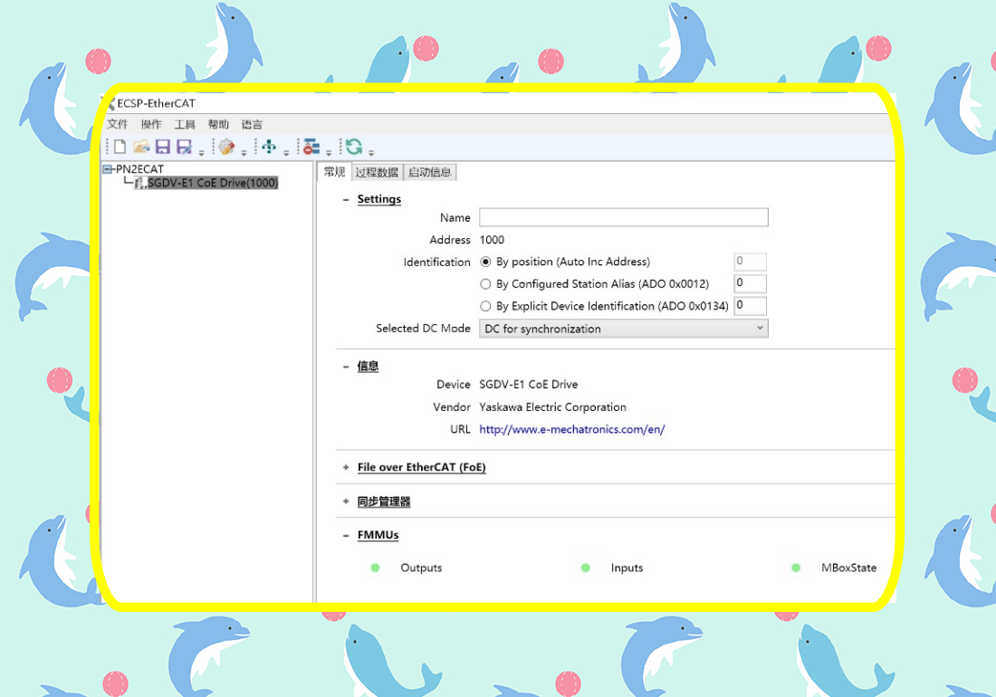Click the Inputs FMMU green indicator
Viewport: 996px width, 697px height.
tap(586, 568)
